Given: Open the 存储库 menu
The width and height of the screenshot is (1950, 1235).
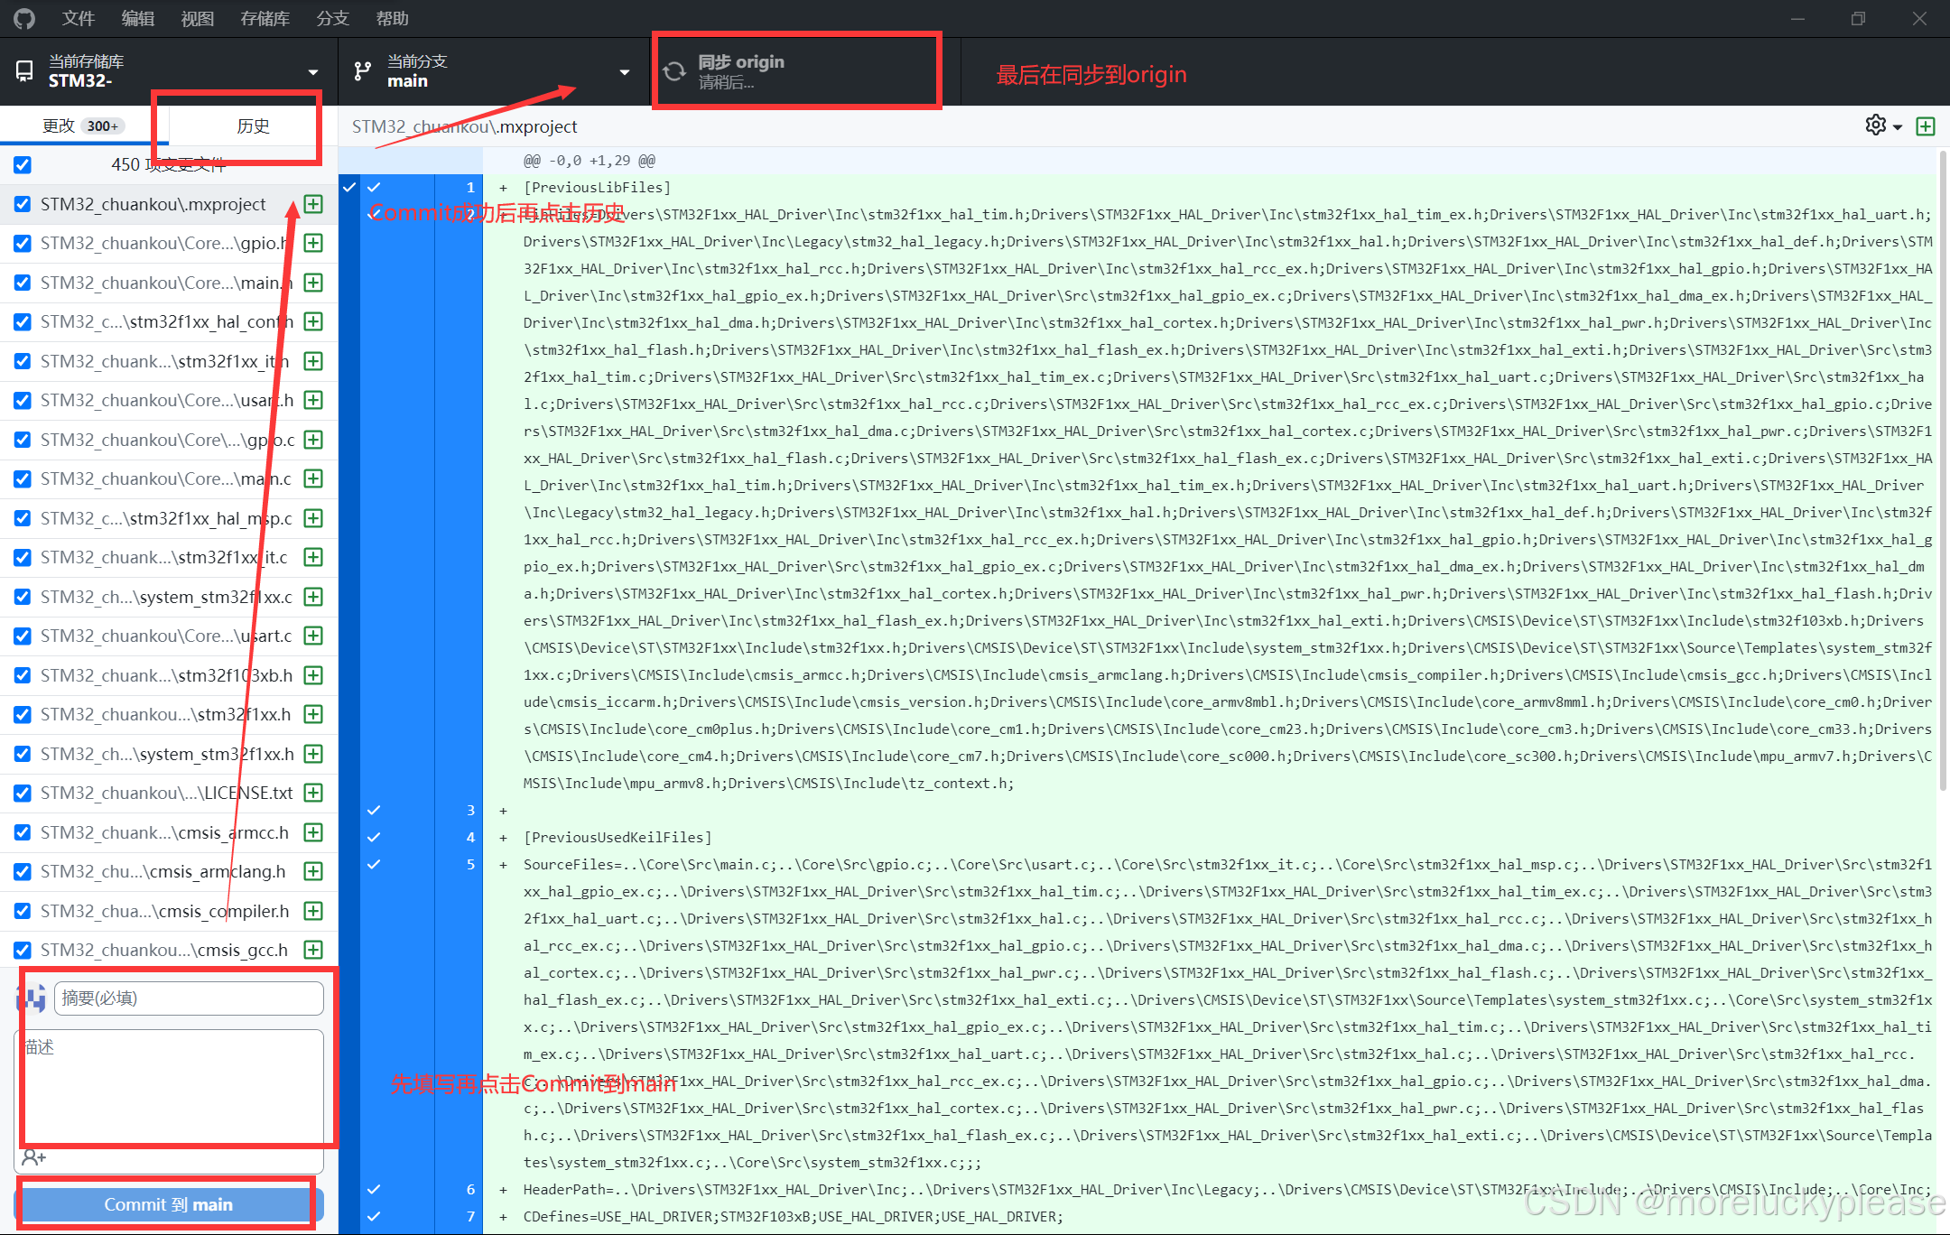Looking at the screenshot, I should pos(265,18).
